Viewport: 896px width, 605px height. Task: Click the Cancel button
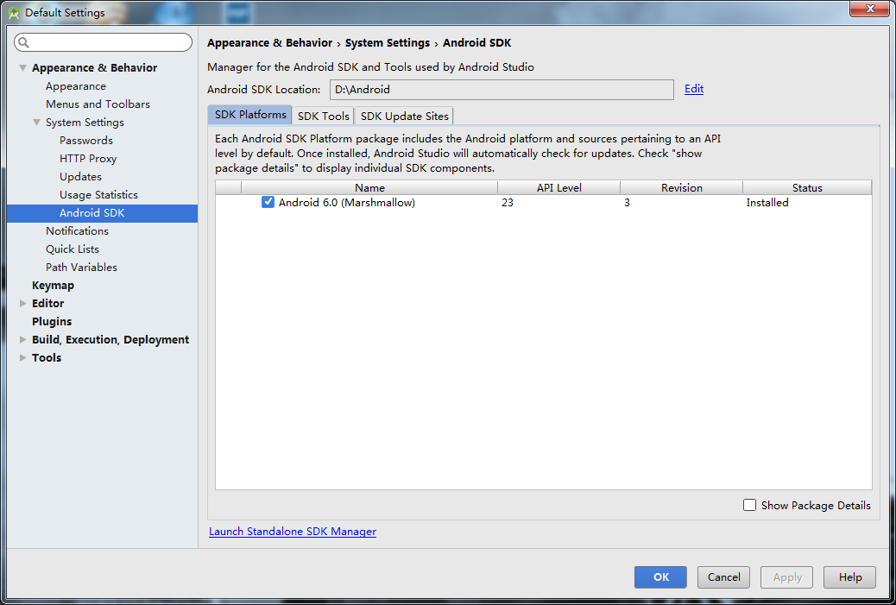pyautogui.click(x=723, y=577)
